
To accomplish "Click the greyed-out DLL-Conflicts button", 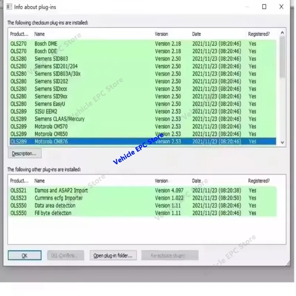I will 65,255.
